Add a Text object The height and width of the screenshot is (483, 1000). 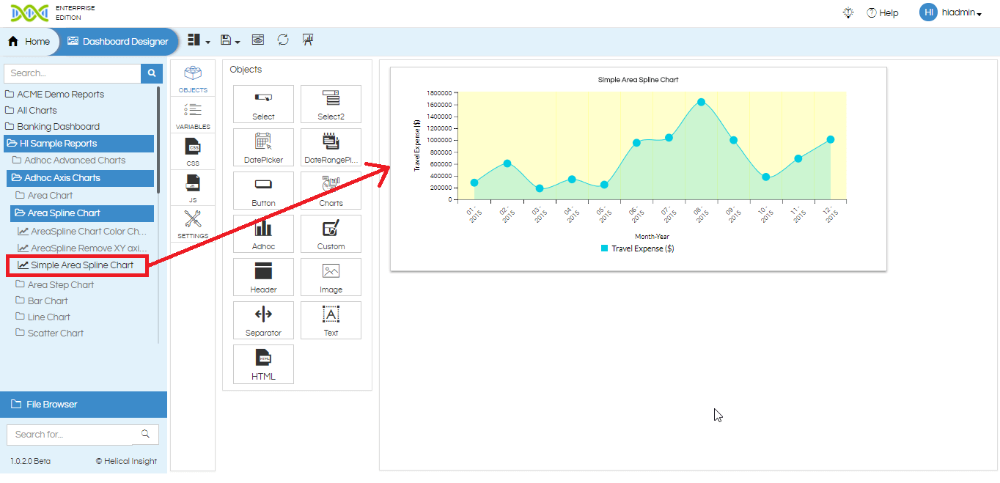331,320
